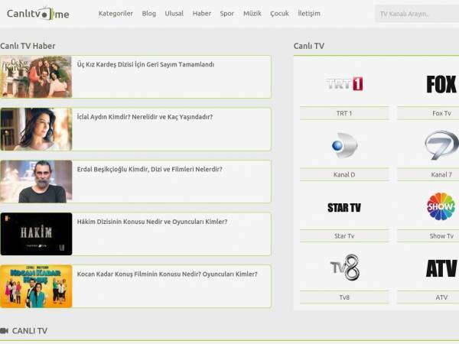Open the Kocan Kadar Konuş poster thumbnail
The height and width of the screenshot is (344, 459).
(x=36, y=287)
